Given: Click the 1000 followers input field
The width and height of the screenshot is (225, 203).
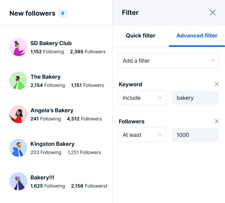Looking at the screenshot, I should click(195, 135).
